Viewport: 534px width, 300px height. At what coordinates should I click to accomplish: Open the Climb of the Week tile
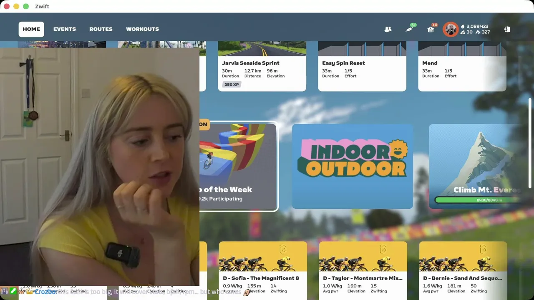(x=238, y=166)
